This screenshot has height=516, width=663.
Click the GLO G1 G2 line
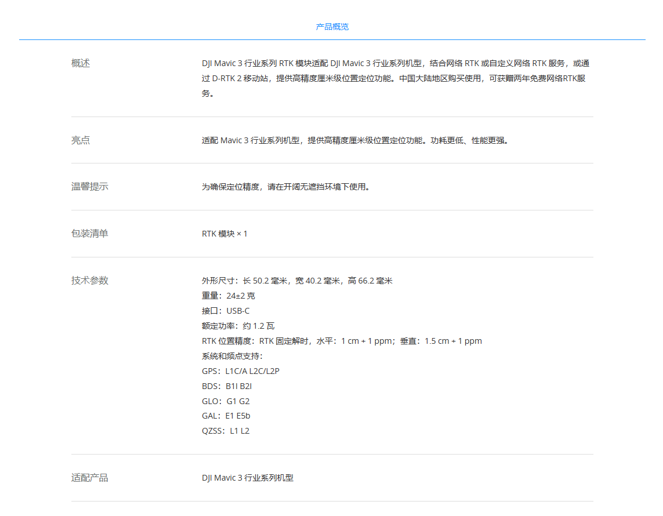pos(226,401)
